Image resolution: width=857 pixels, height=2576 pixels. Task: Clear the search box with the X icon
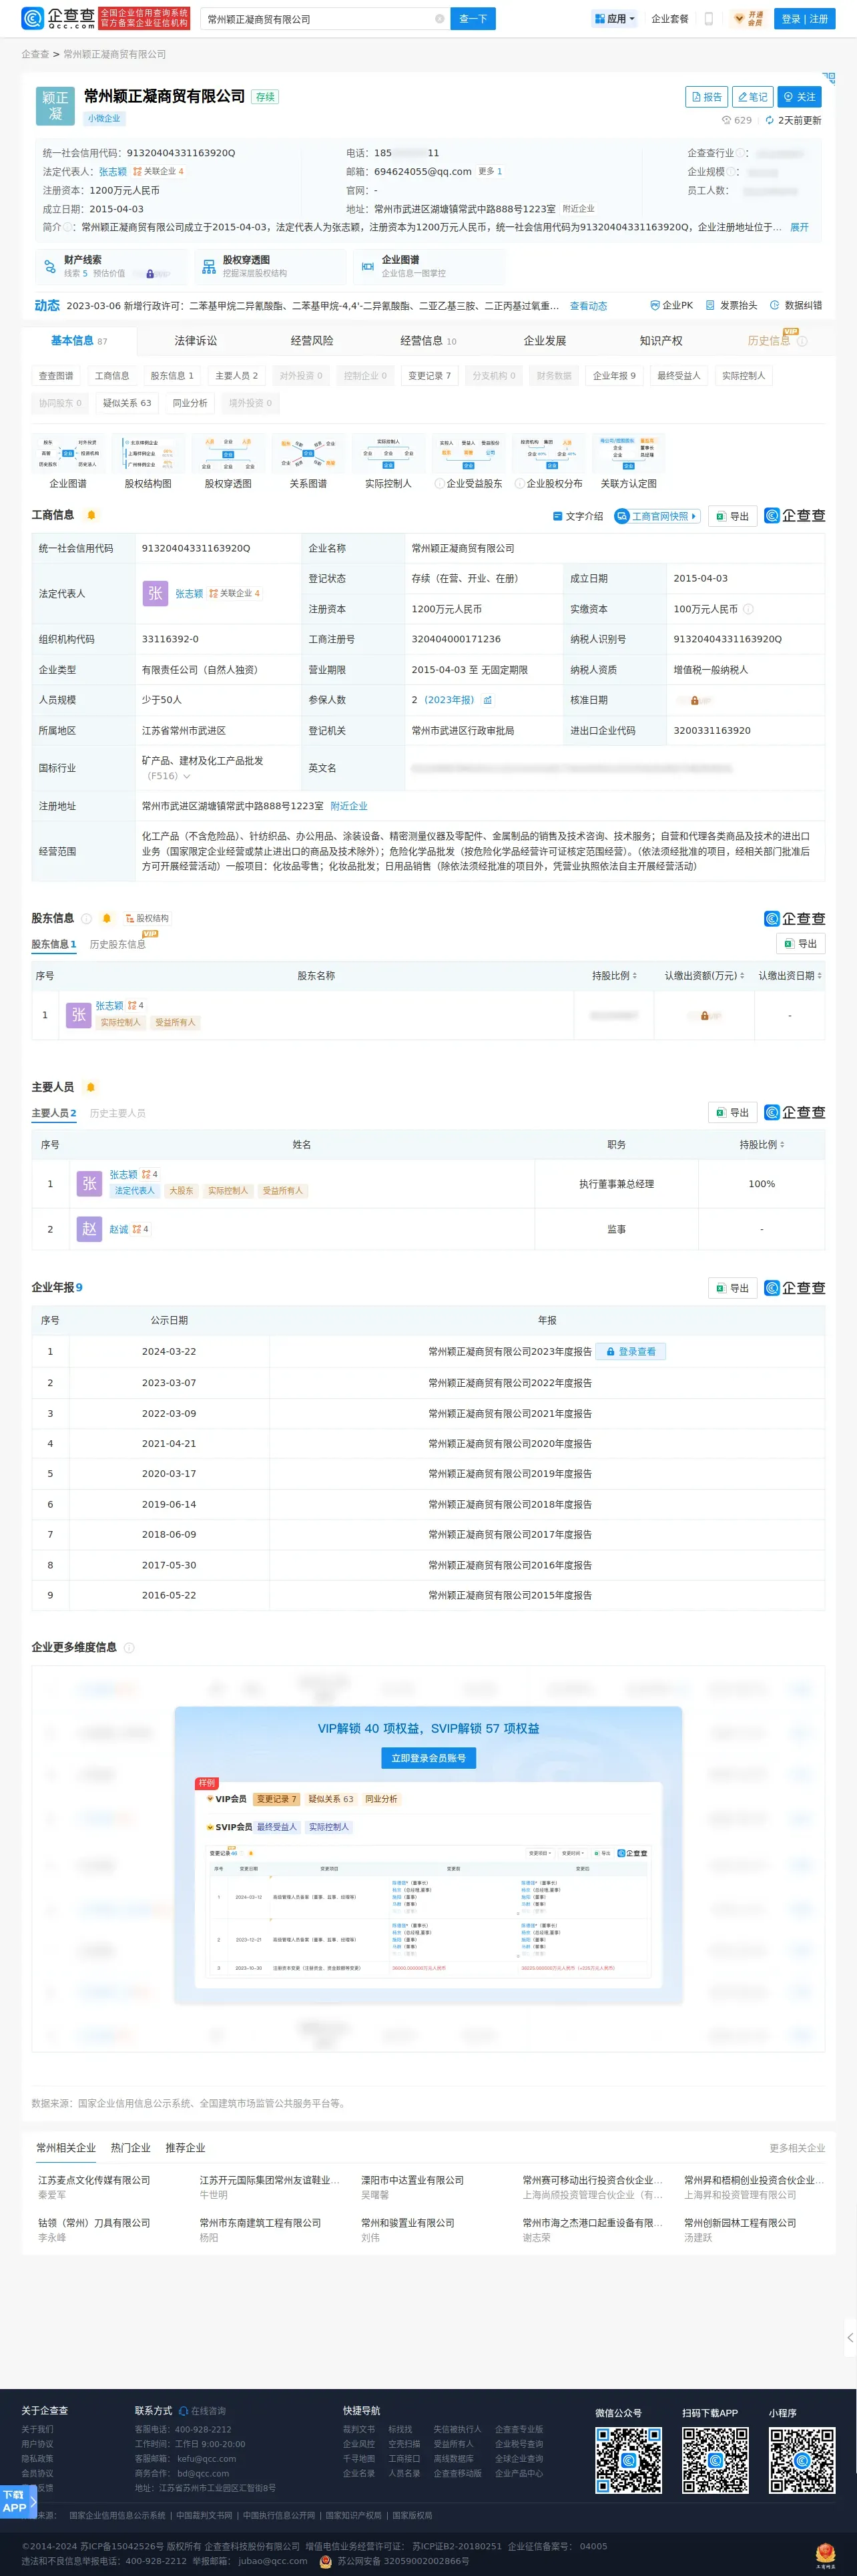[x=439, y=19]
